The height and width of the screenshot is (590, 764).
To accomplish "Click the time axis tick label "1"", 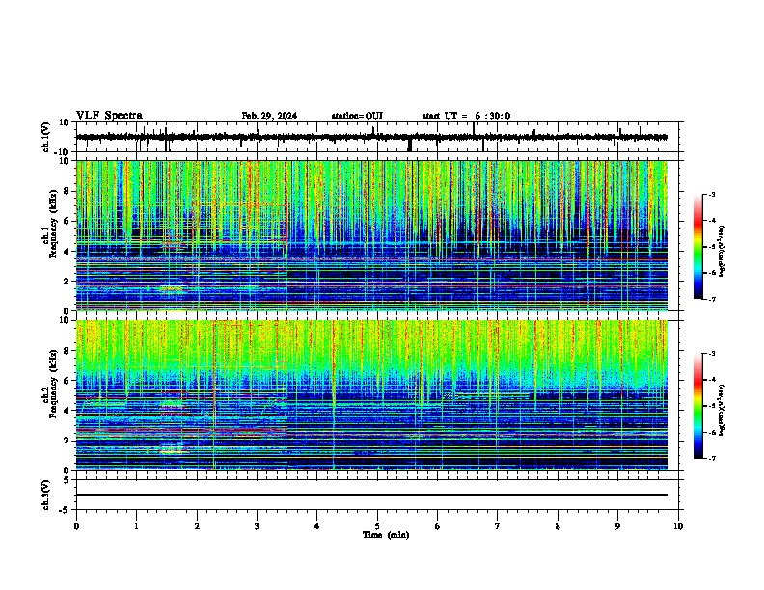I will pos(136,526).
